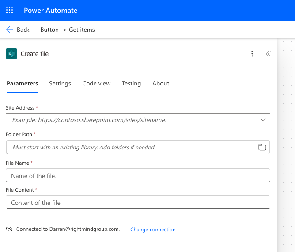Open the Code view tab
The width and height of the screenshot is (295, 252).
[x=96, y=84]
